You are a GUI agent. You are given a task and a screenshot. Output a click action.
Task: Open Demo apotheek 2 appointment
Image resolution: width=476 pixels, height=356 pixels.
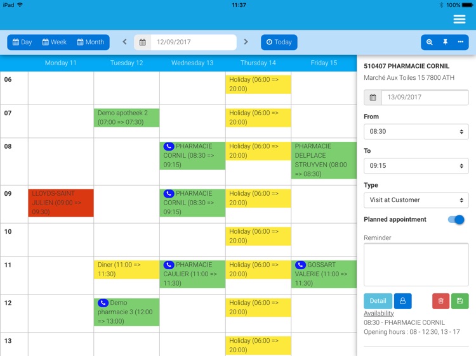click(126, 118)
